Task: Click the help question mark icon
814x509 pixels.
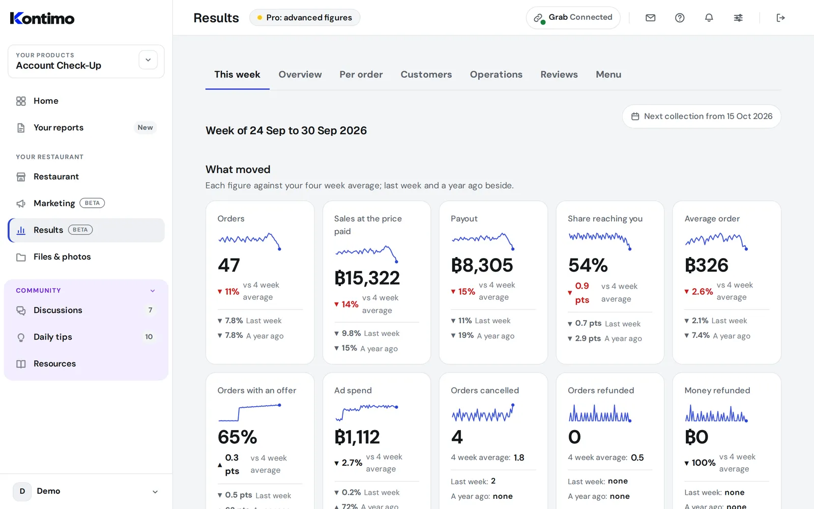Action: [680, 18]
